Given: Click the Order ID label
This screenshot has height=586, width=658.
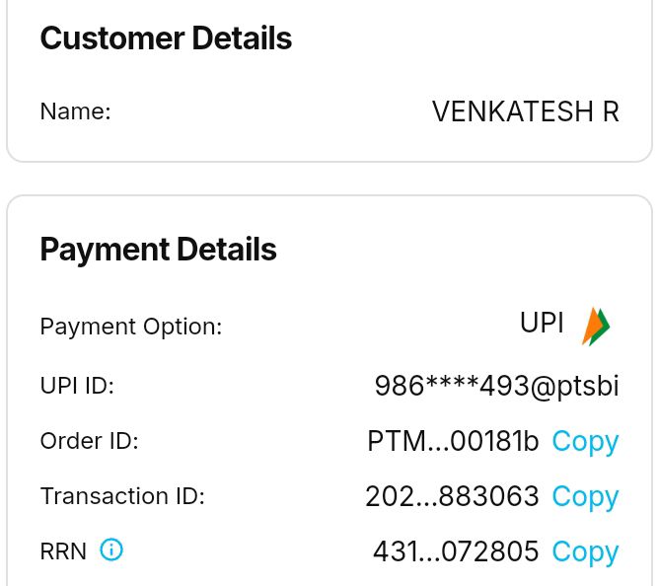Looking at the screenshot, I should (89, 441).
